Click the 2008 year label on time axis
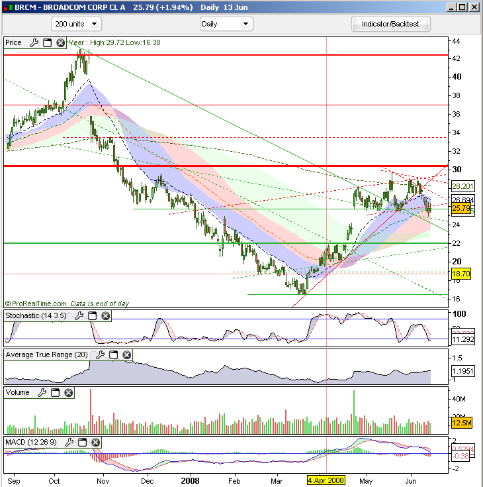The width and height of the screenshot is (483, 487). click(x=190, y=481)
